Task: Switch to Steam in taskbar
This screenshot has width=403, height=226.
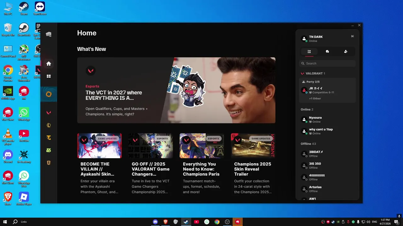Action: point(186,222)
